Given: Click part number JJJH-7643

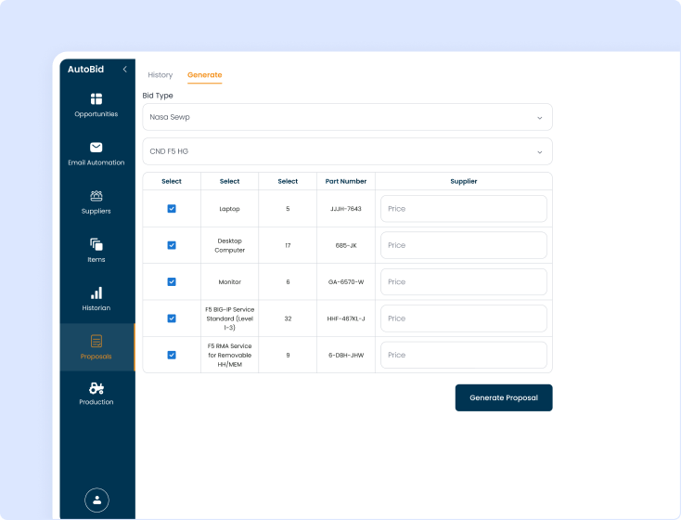Looking at the screenshot, I should point(346,209).
